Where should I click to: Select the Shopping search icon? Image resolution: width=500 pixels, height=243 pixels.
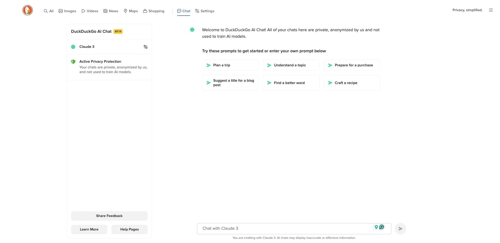145,11
